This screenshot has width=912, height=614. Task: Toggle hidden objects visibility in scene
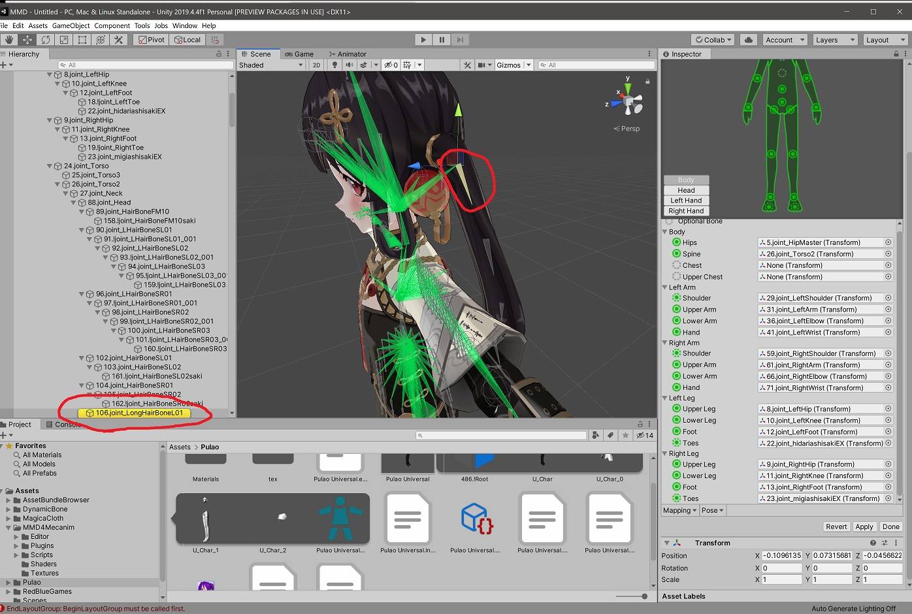[x=391, y=65]
